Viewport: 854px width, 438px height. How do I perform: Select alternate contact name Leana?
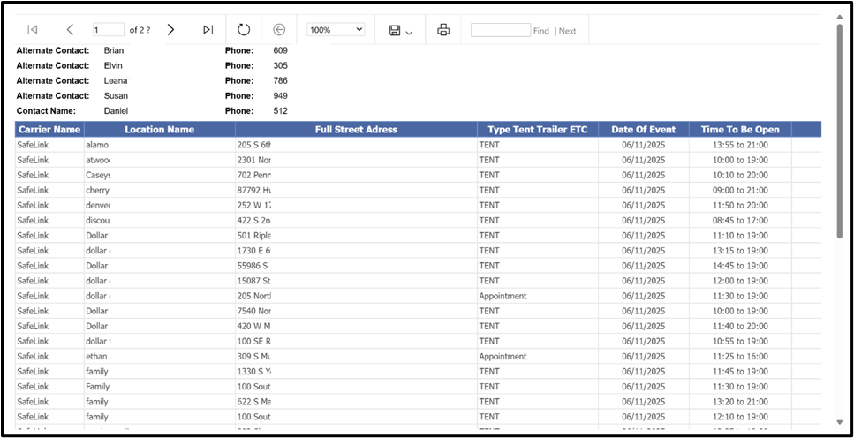[x=116, y=80]
